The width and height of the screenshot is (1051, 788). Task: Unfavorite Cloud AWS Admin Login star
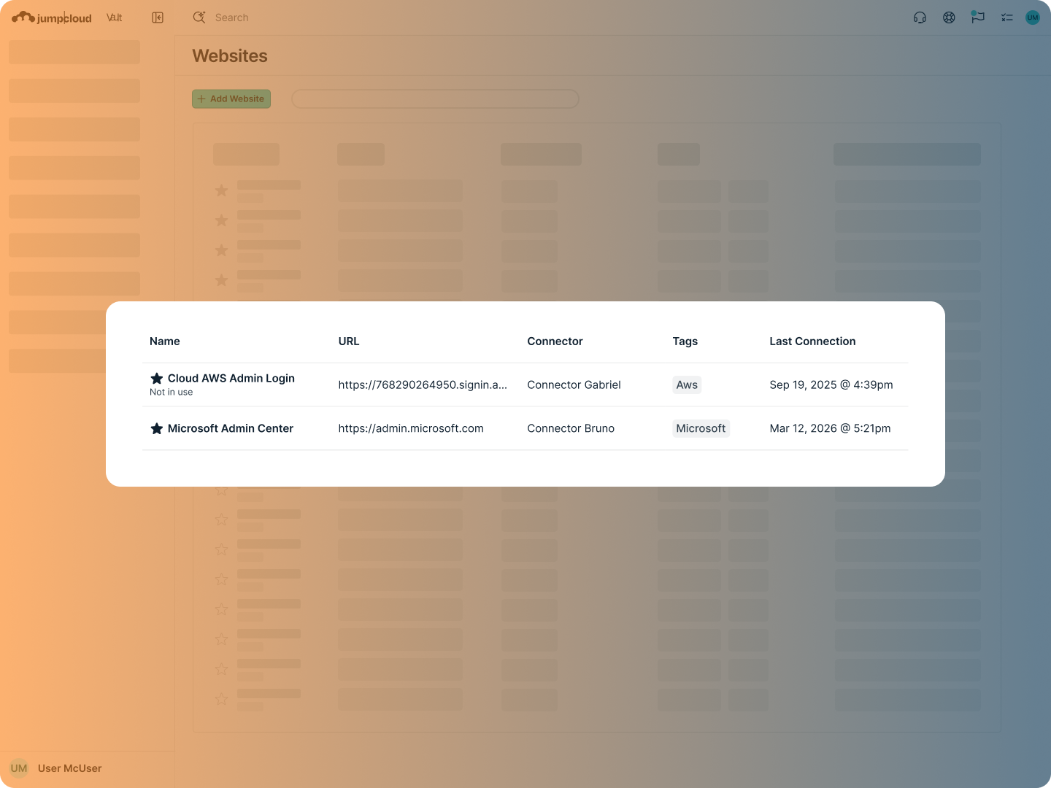pyautogui.click(x=156, y=378)
